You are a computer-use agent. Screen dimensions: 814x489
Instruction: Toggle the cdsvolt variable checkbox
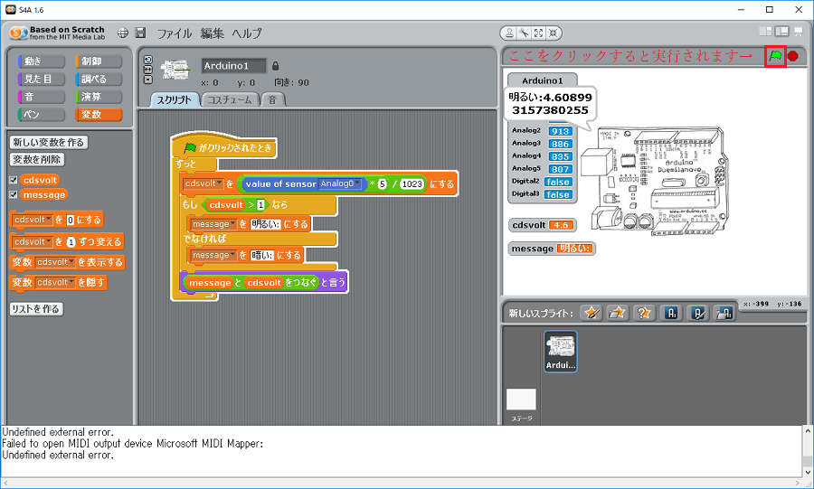pos(14,180)
